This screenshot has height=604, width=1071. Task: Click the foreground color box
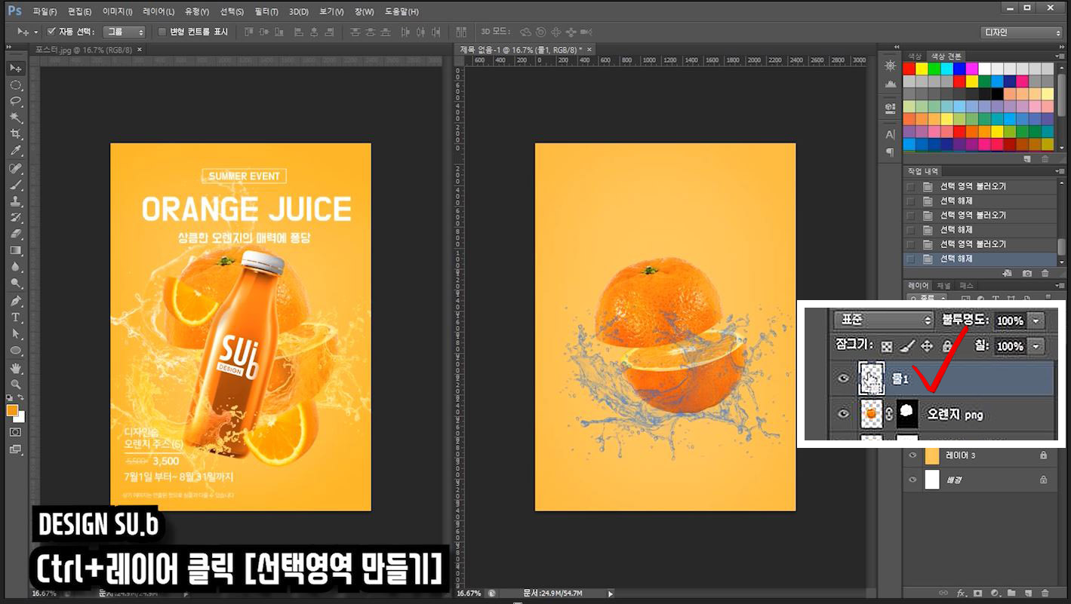tap(12, 410)
